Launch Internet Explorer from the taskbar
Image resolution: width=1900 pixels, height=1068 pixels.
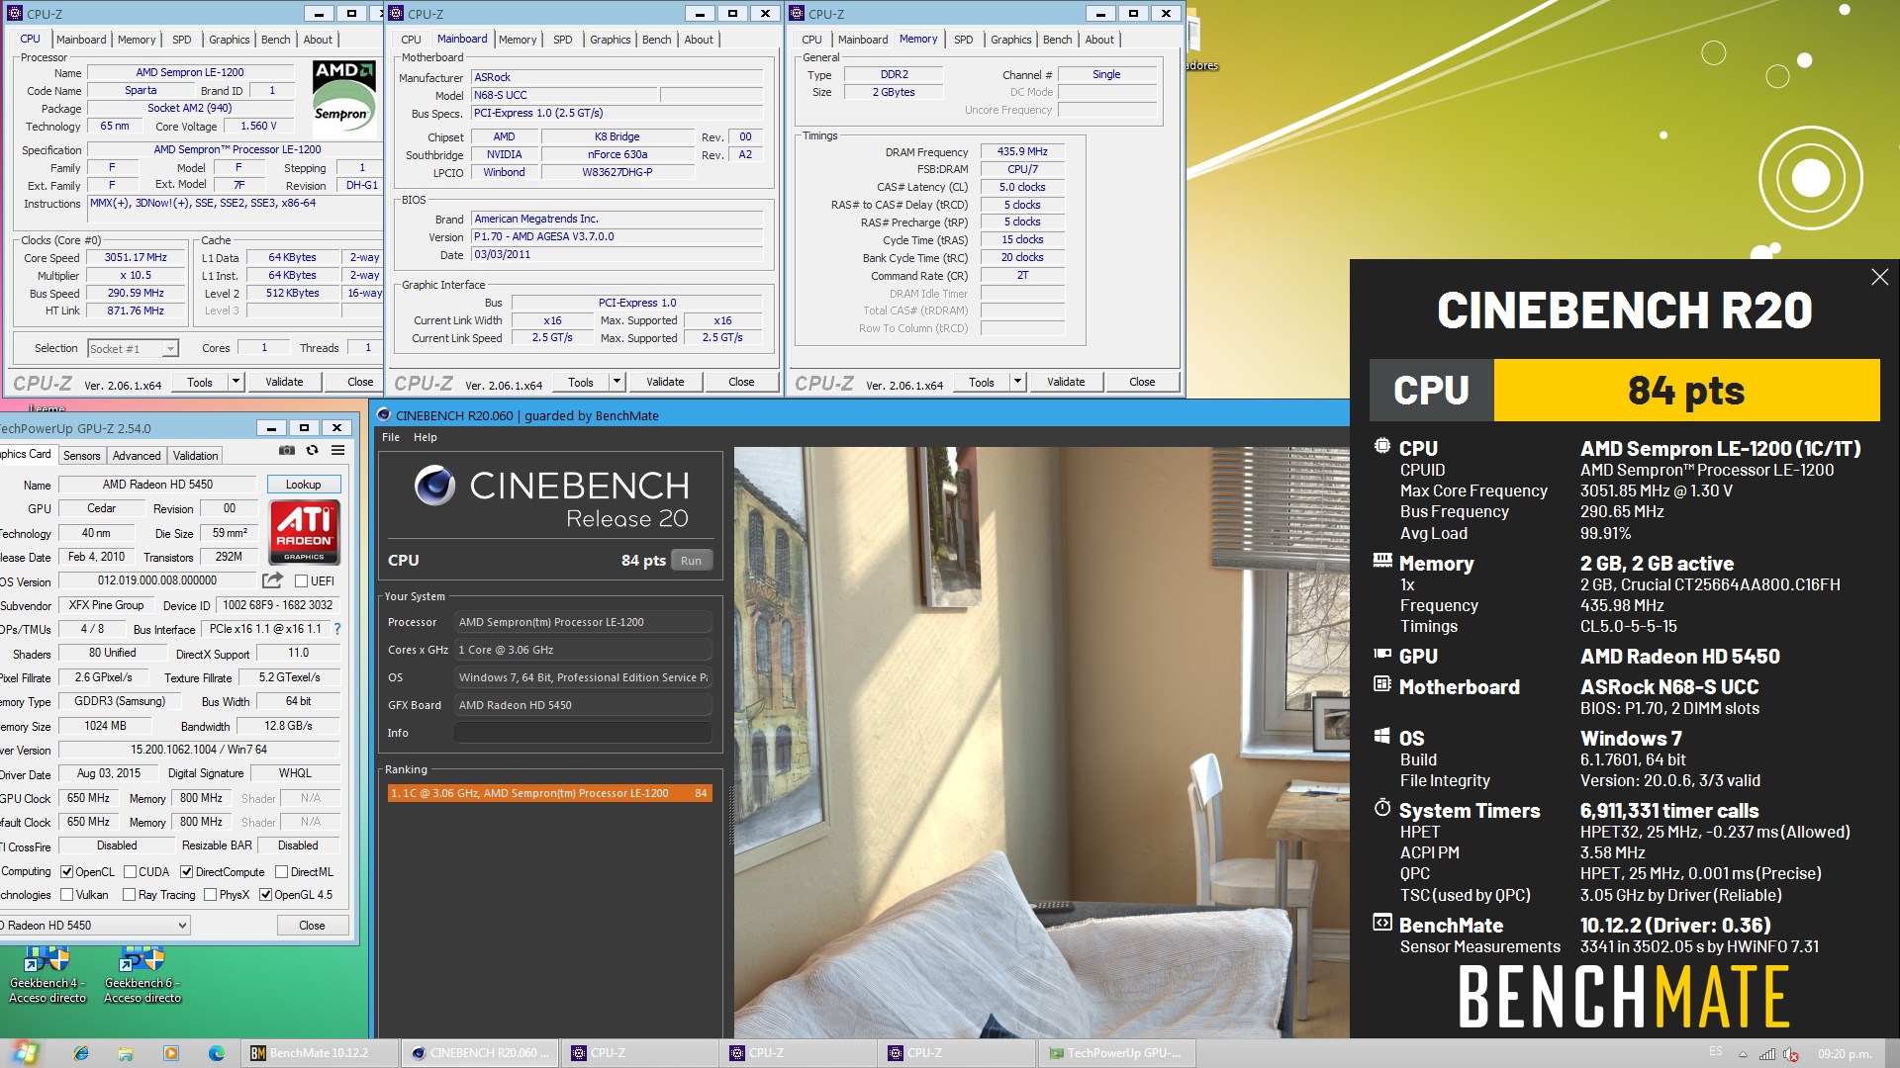coord(80,1053)
